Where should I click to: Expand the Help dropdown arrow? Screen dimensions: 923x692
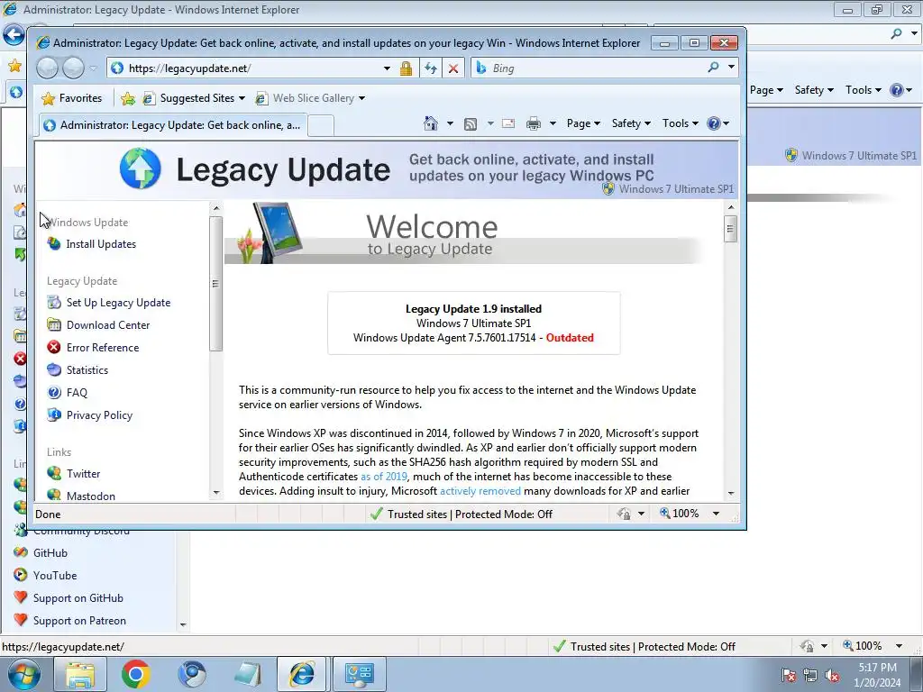click(x=727, y=123)
